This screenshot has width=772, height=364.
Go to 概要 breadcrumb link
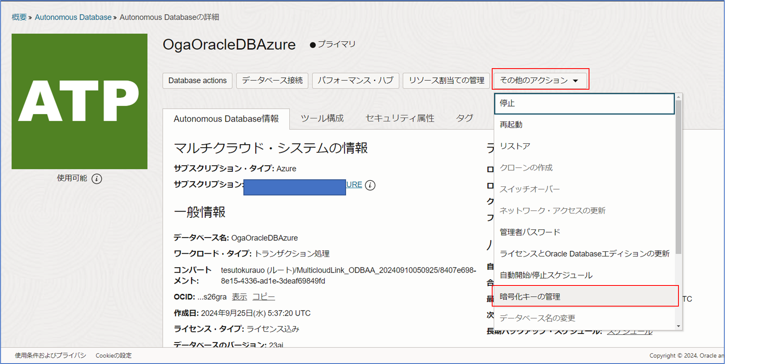click(x=19, y=17)
